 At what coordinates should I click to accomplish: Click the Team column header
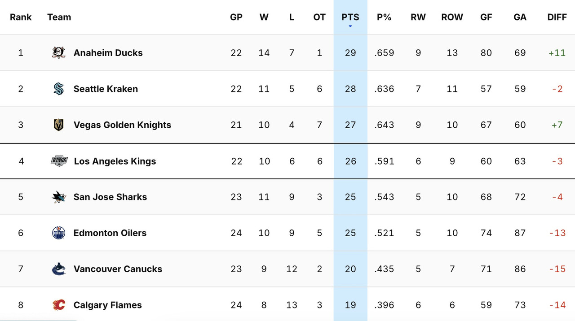(59, 17)
